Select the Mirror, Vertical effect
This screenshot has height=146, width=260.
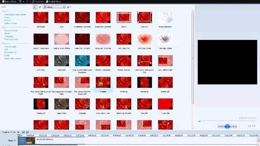123,61
